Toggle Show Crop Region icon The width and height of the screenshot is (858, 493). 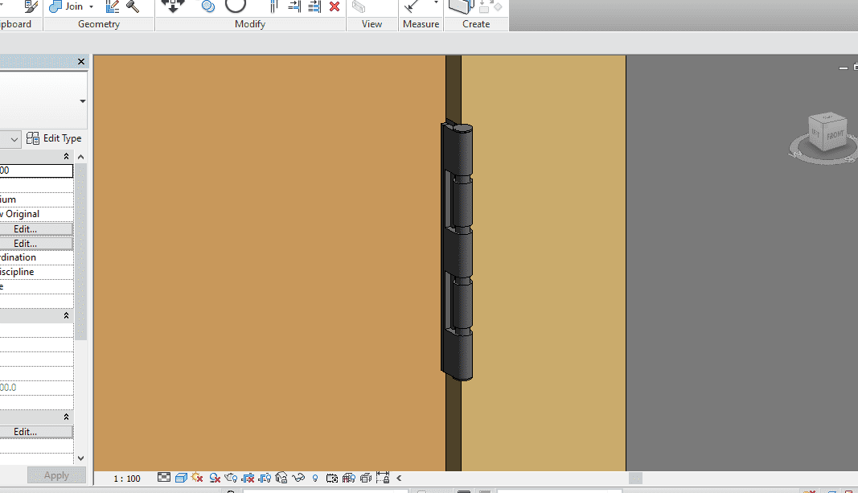coord(265,478)
